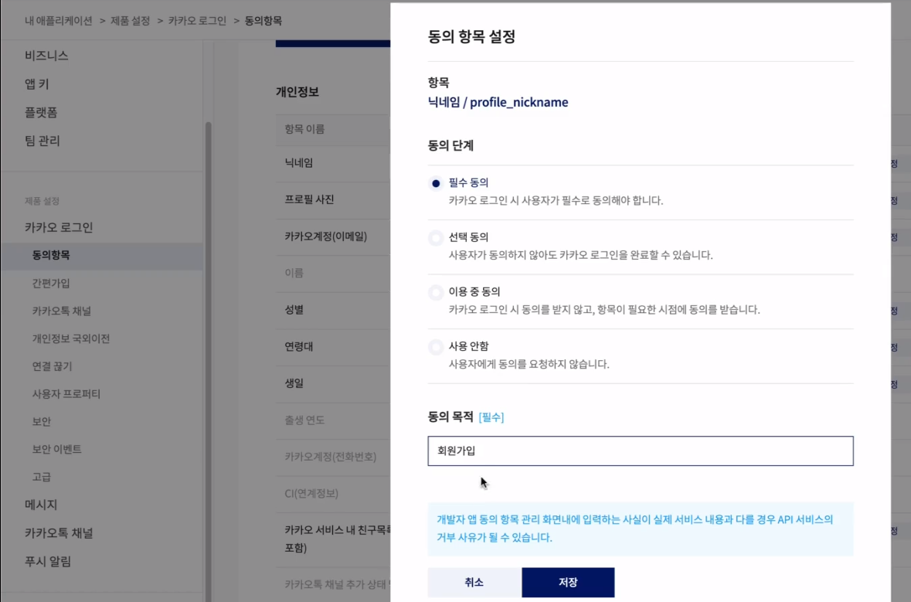911x602 pixels.
Task: Select 카카오 로그인 in sidebar menu
Action: tap(59, 227)
